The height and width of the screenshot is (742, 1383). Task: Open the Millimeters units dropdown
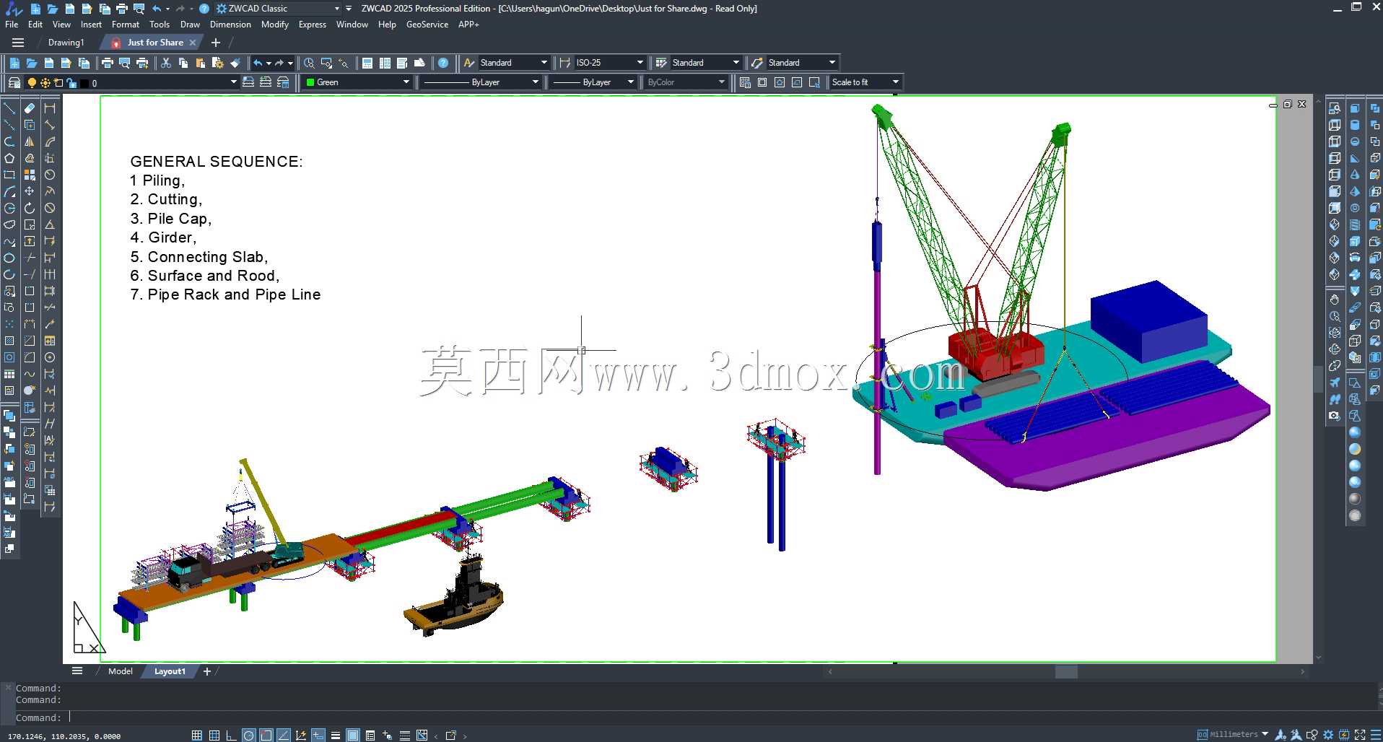(1265, 735)
